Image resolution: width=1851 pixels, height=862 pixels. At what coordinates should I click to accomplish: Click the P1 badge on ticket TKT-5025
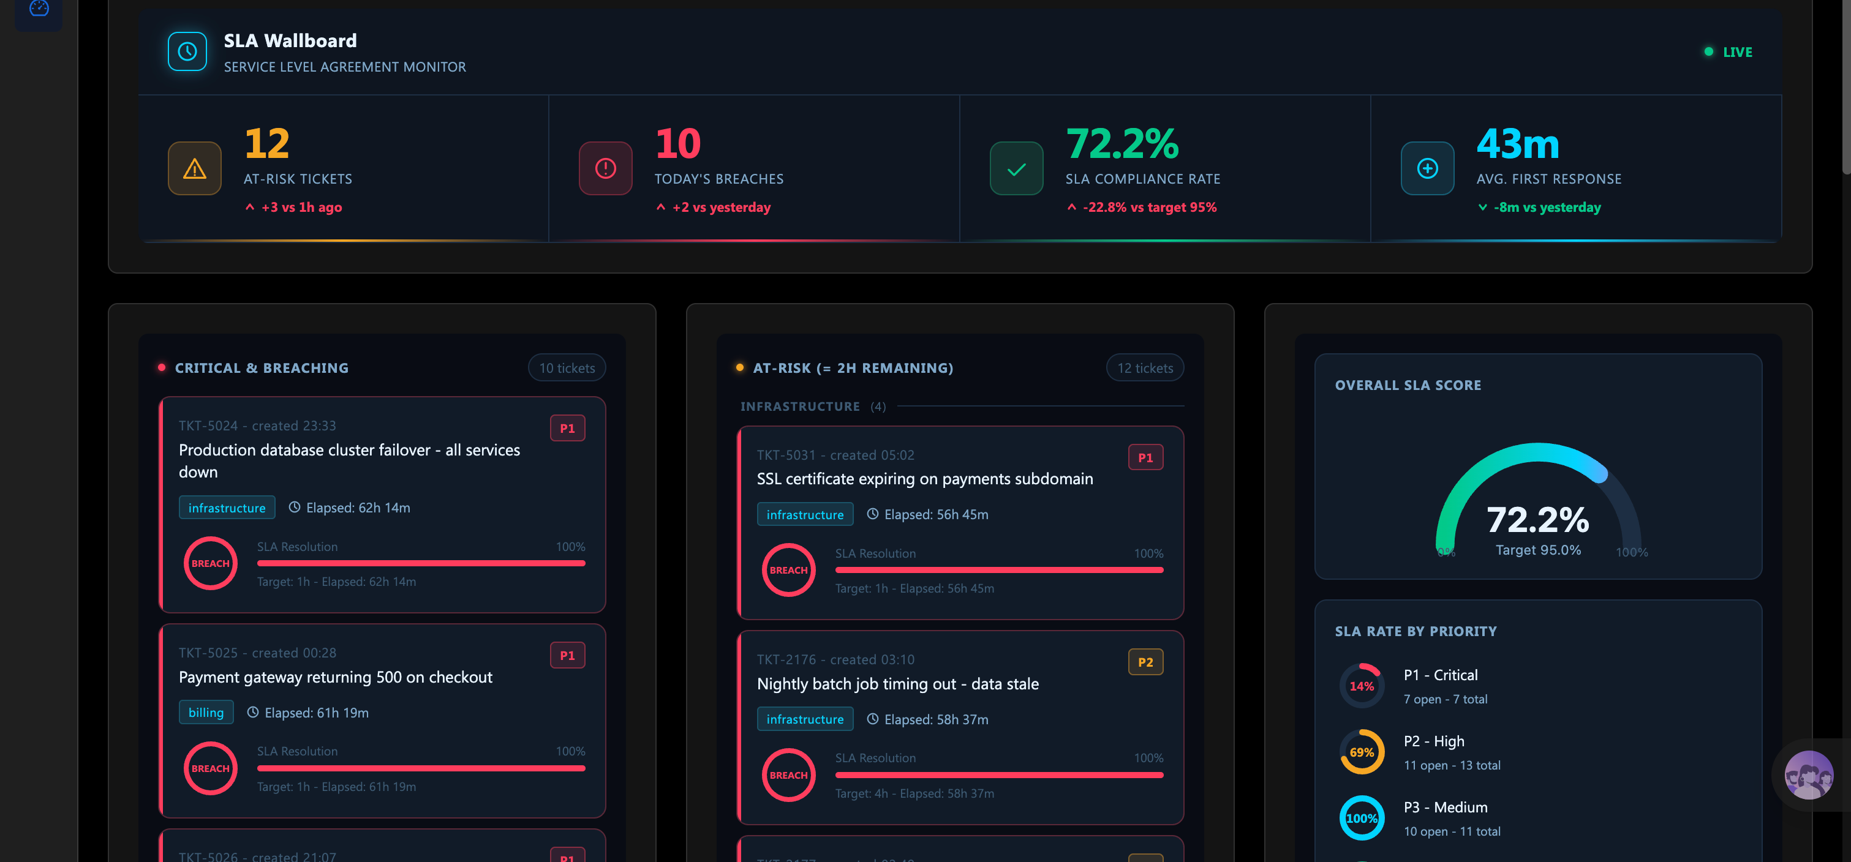pyautogui.click(x=568, y=655)
